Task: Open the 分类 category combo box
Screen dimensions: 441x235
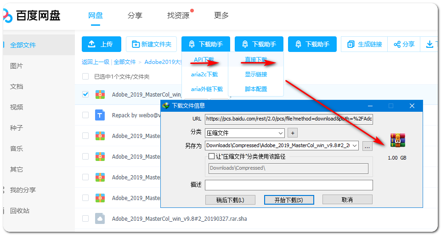Action: click(245, 133)
